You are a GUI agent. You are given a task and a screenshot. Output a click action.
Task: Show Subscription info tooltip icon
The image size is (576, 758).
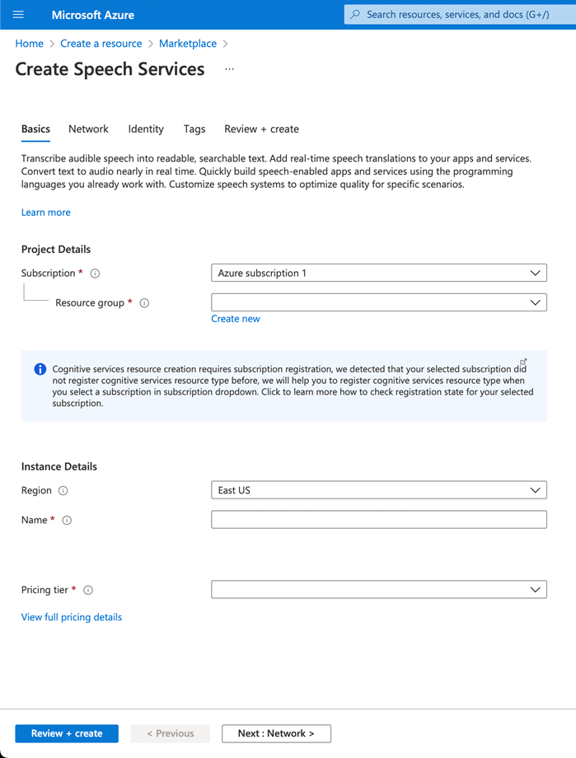pyautogui.click(x=96, y=274)
